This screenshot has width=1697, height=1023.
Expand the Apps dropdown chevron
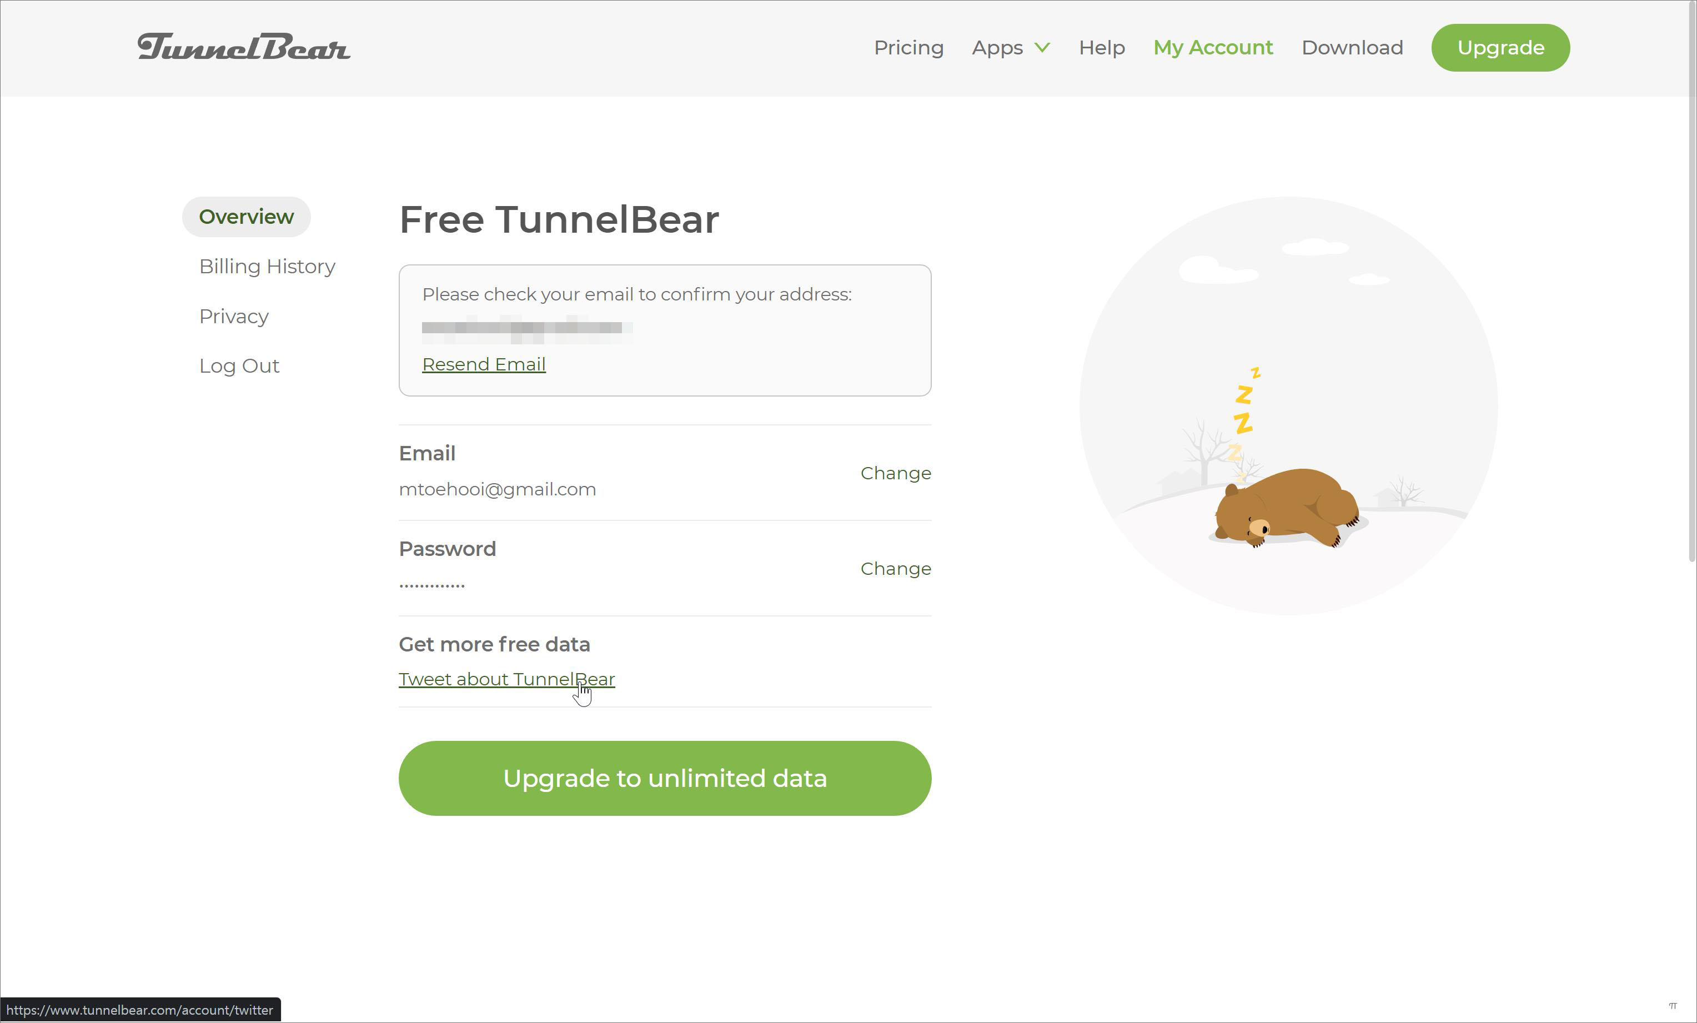pos(1042,48)
